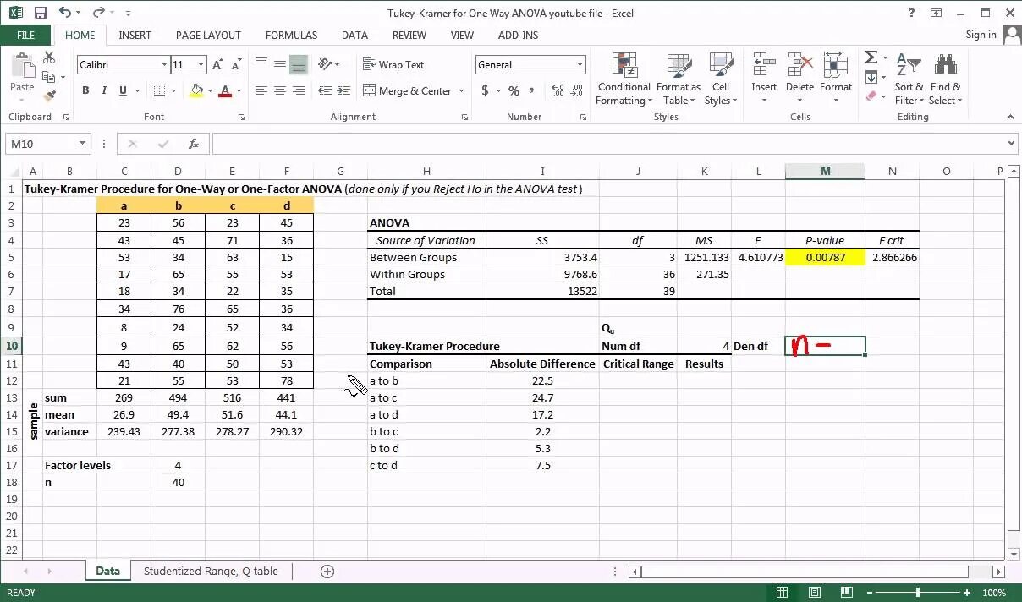Select the yellow P-value cell 0.00787
The height and width of the screenshot is (602, 1022).
pos(825,257)
